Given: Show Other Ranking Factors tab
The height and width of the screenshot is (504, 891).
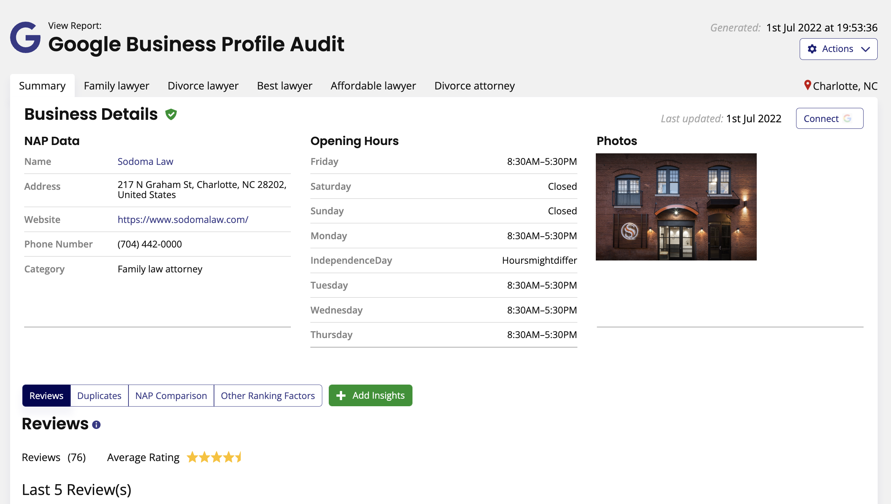Looking at the screenshot, I should pyautogui.click(x=268, y=396).
